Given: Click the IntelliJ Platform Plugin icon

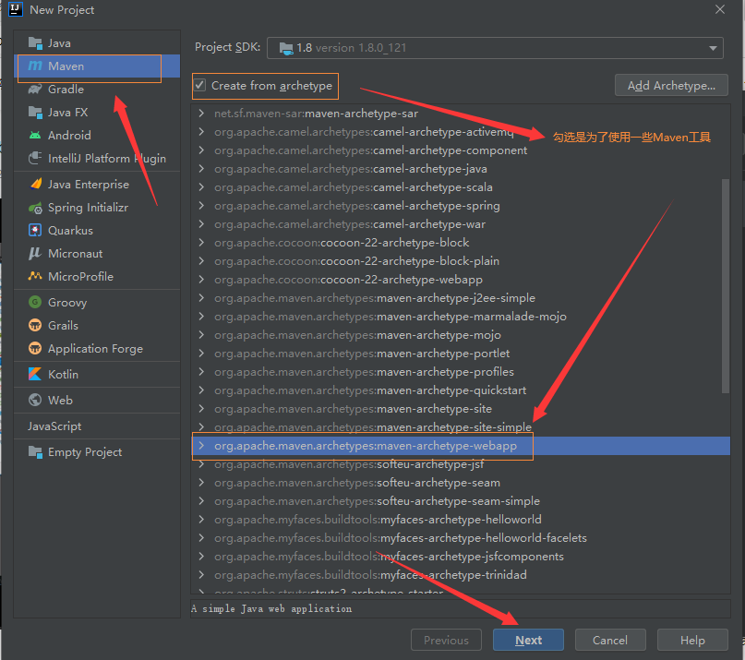Looking at the screenshot, I should [x=35, y=158].
